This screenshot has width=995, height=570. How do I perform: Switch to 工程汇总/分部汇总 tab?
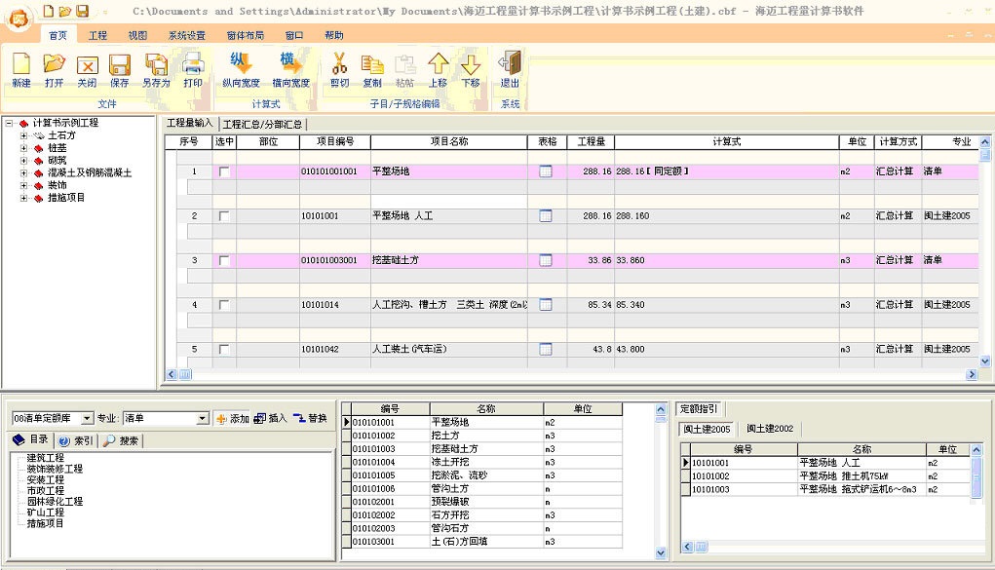tap(263, 125)
